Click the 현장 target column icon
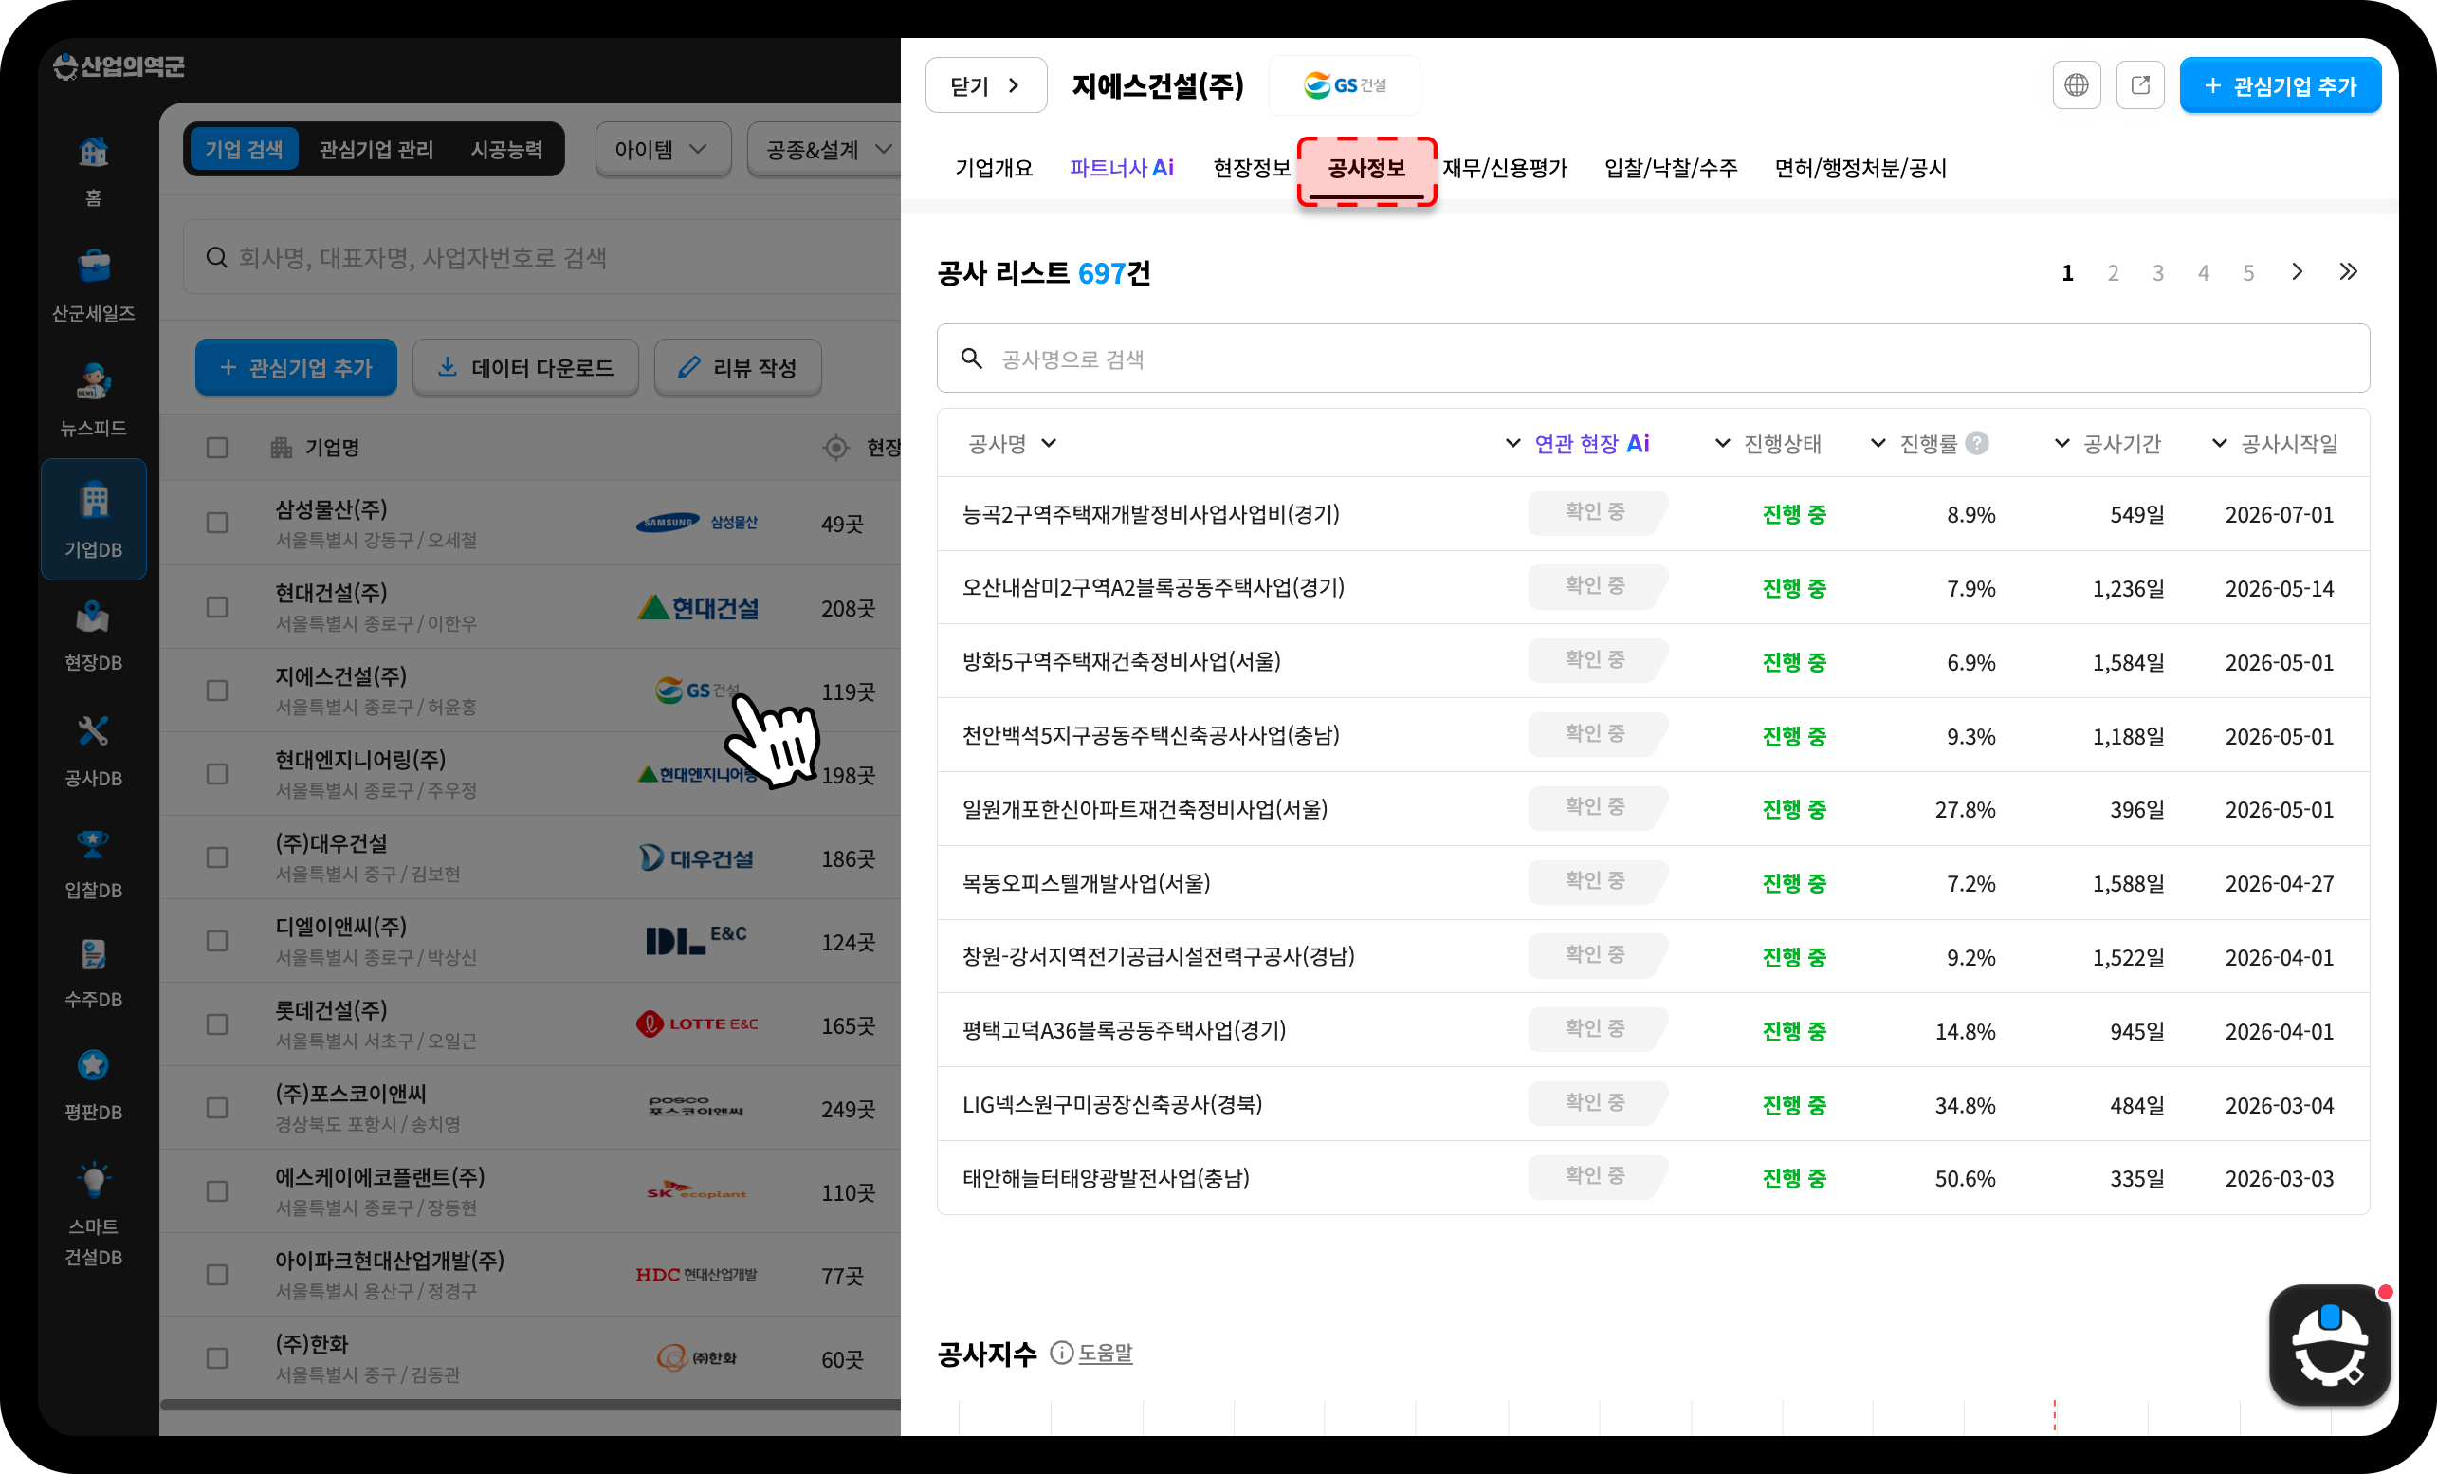 click(836, 447)
